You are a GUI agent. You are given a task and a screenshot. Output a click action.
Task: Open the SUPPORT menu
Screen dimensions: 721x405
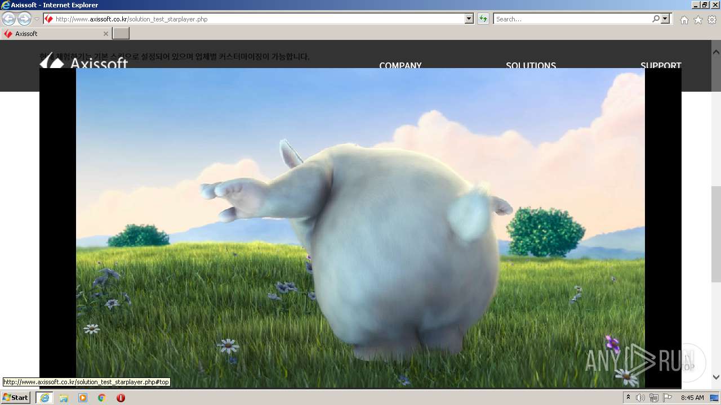pyautogui.click(x=661, y=65)
